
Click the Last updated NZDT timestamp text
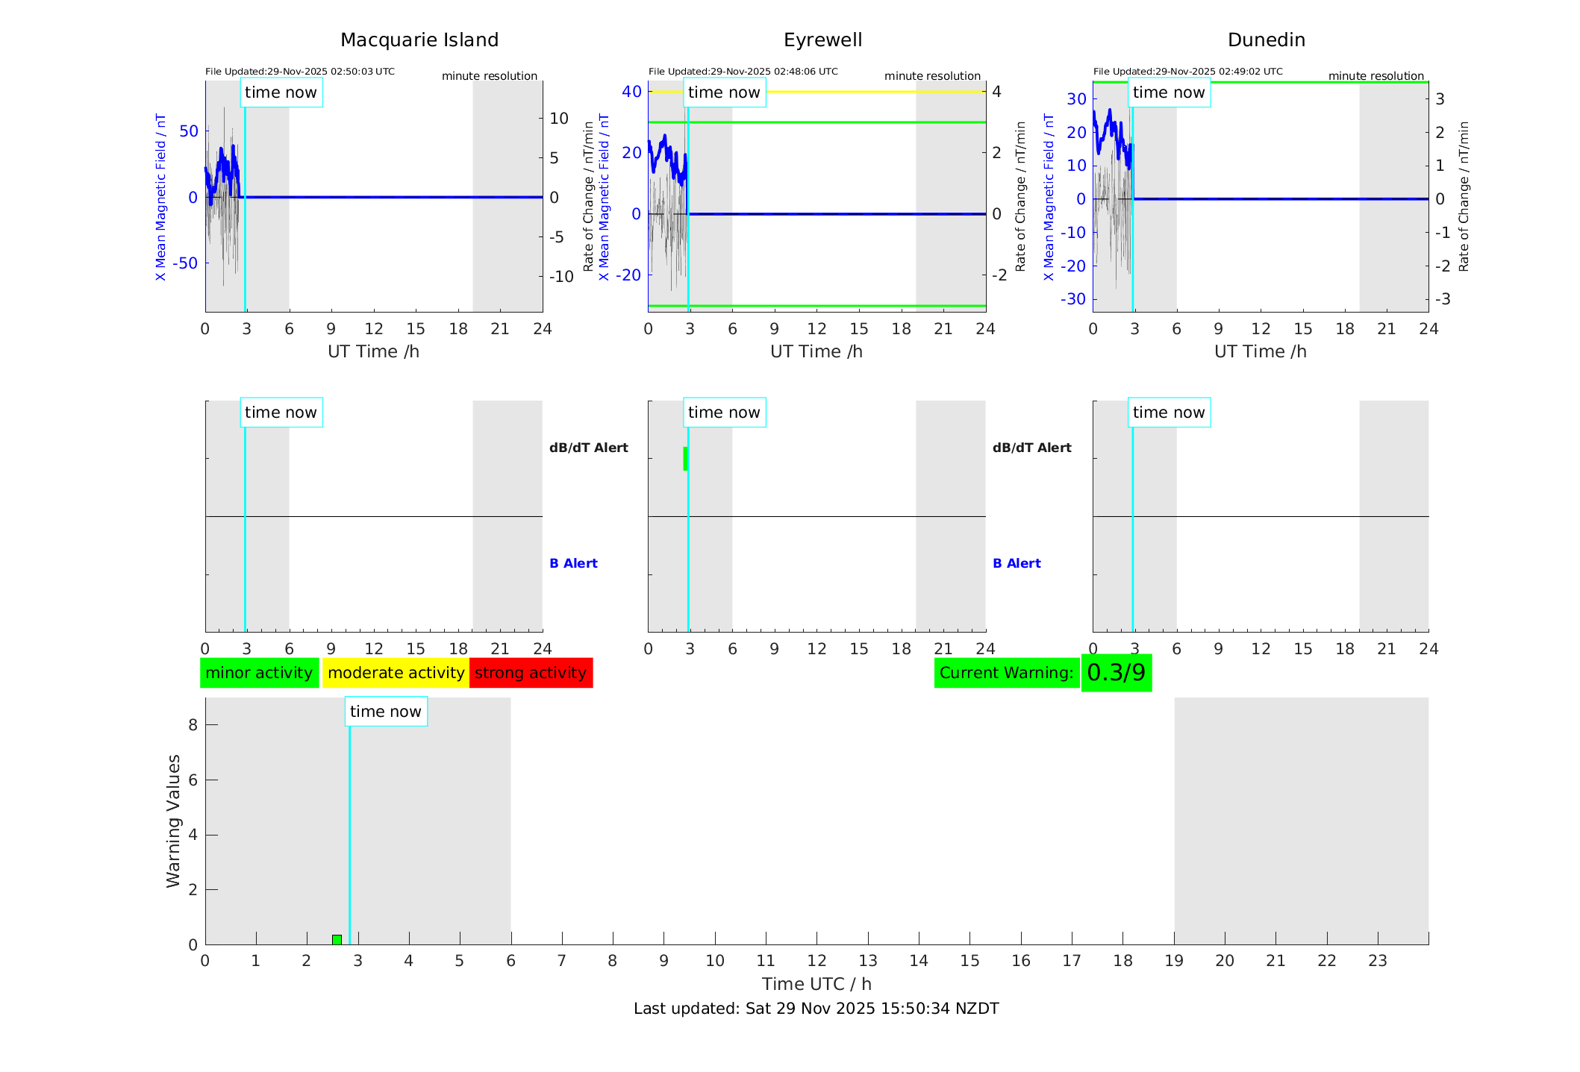tap(816, 1009)
